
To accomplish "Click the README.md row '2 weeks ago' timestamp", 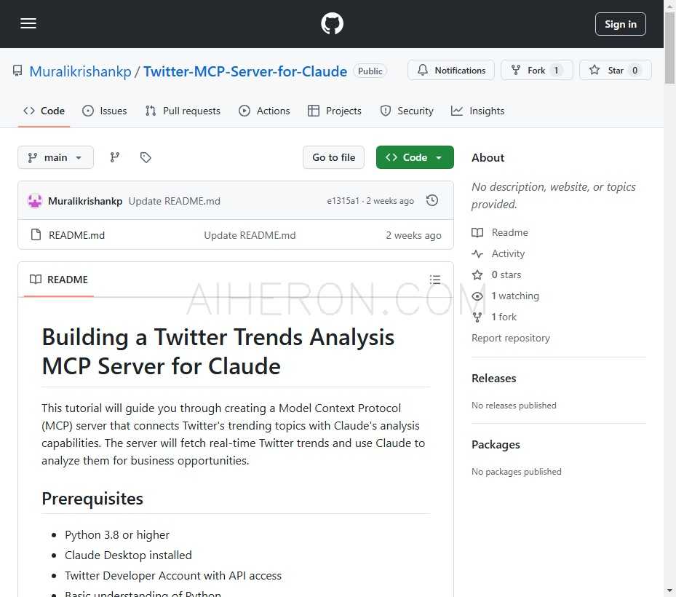I will 413,235.
